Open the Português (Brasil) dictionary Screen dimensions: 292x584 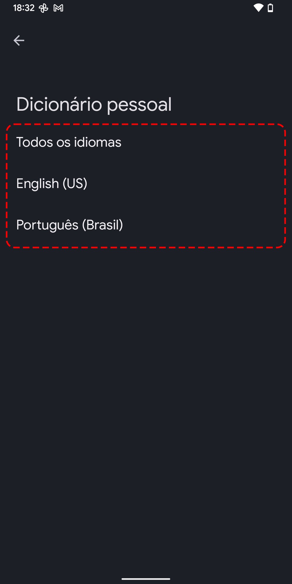(69, 225)
